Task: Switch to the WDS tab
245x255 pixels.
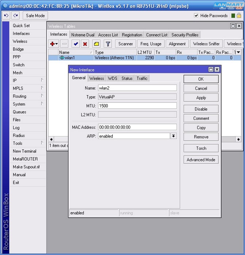Action: (x=113, y=78)
